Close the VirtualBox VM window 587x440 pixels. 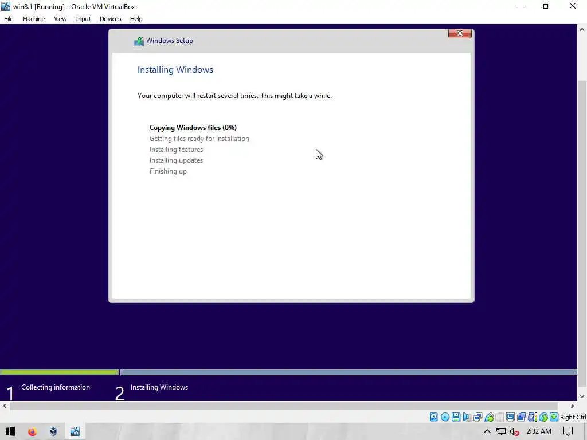click(573, 6)
